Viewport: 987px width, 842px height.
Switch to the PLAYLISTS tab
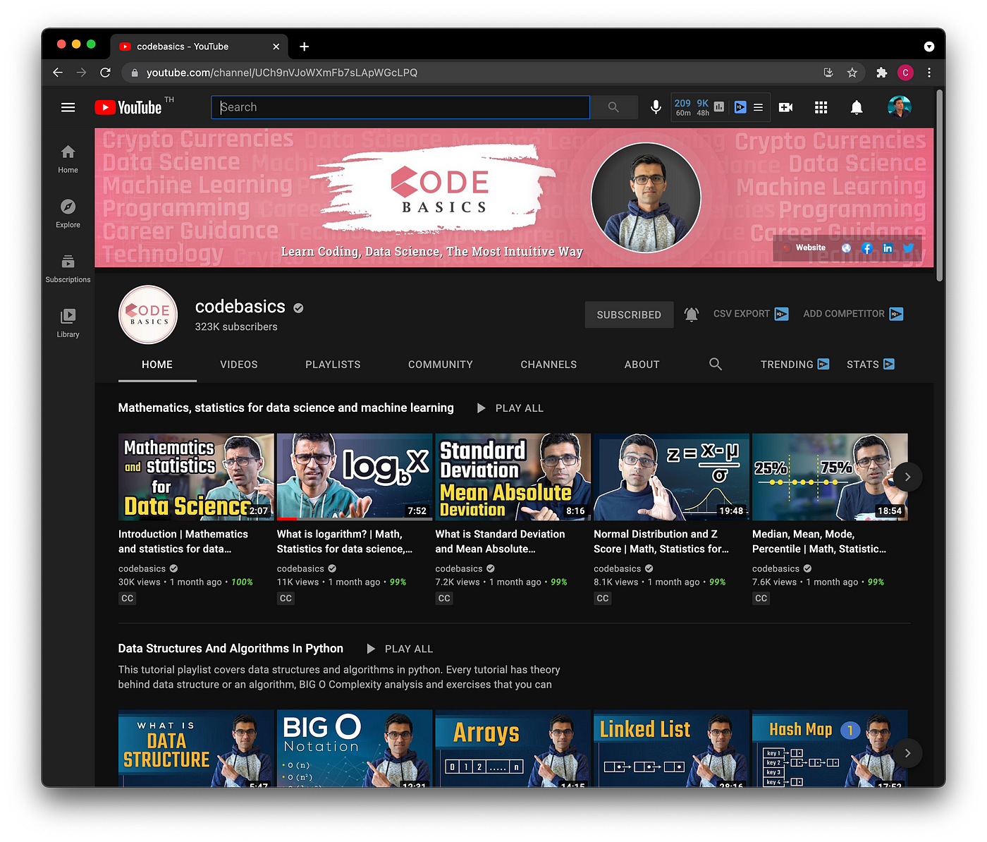click(333, 365)
